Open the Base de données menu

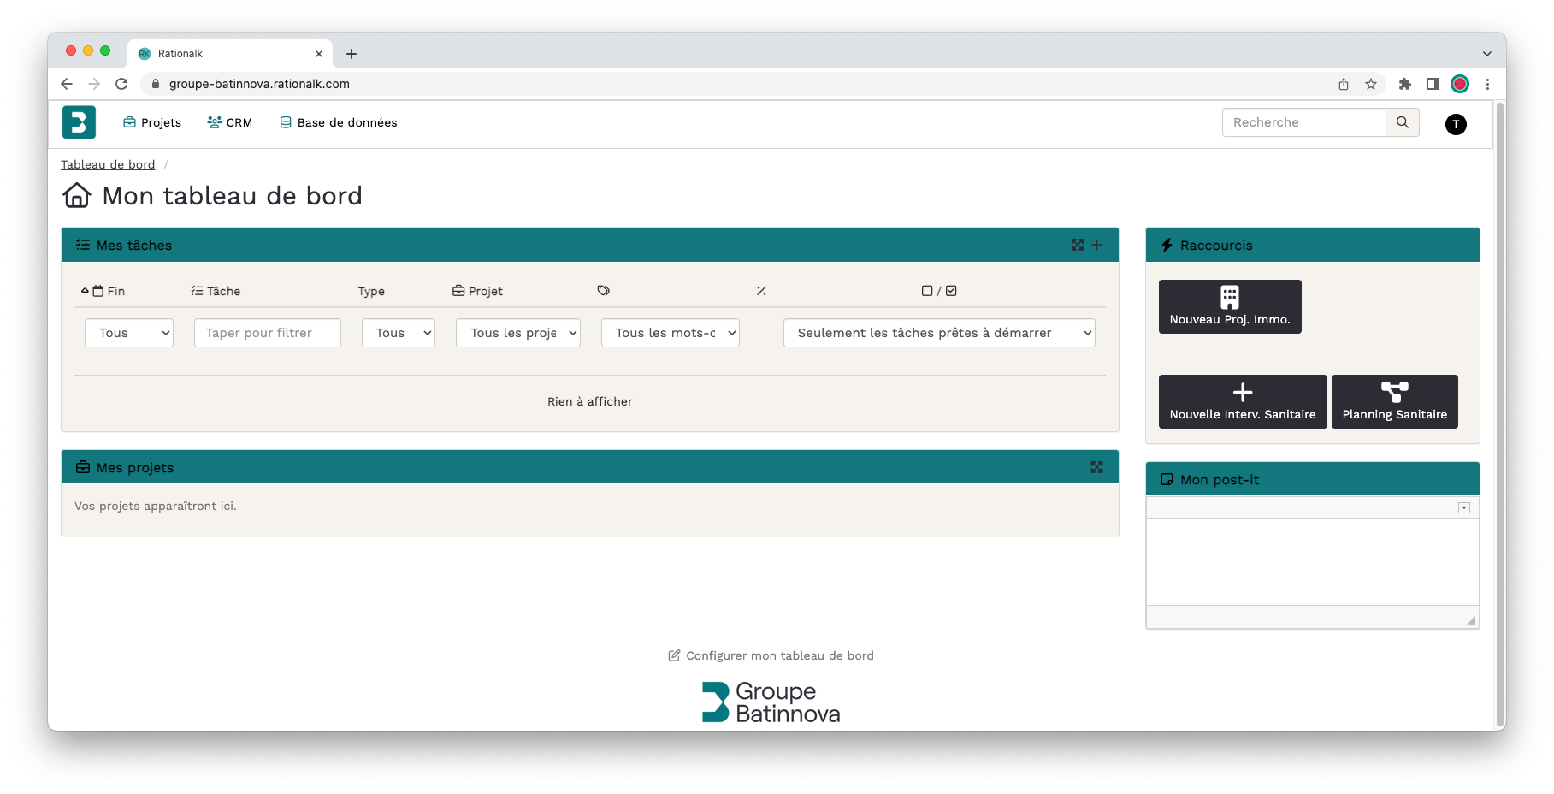click(x=339, y=122)
